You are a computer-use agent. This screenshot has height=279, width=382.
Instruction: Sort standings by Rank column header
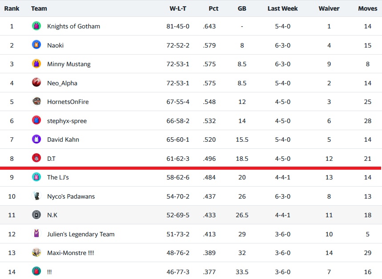[x=12, y=8]
